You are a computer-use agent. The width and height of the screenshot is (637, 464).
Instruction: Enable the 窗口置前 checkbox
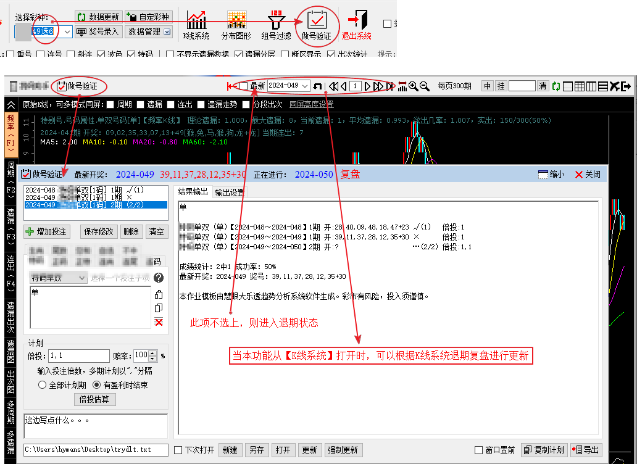[x=479, y=450]
